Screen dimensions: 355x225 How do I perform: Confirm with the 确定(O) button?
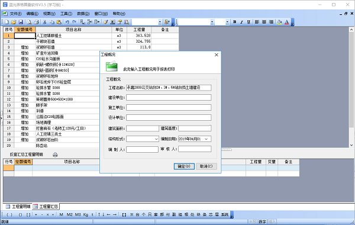tap(184, 166)
